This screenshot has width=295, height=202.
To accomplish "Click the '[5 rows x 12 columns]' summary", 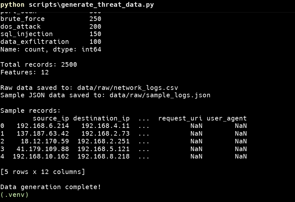I will tap(43, 172).
